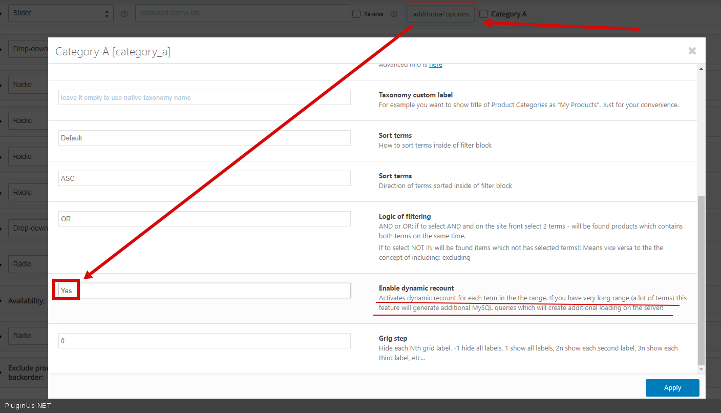721x413 pixels.
Task: Follow the advanced info here link
Action: tap(435, 65)
